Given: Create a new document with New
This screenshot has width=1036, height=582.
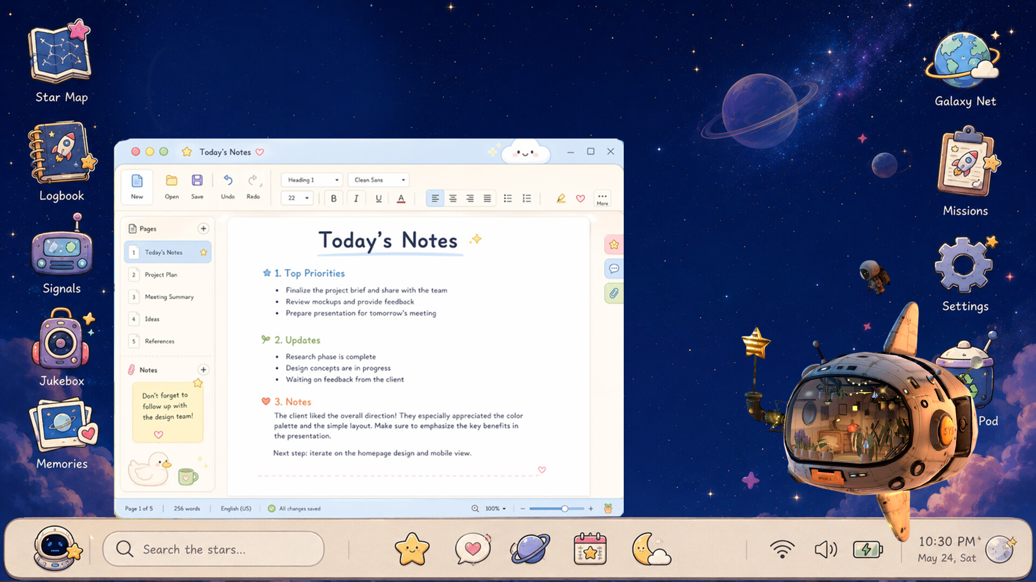Looking at the screenshot, I should tap(137, 186).
